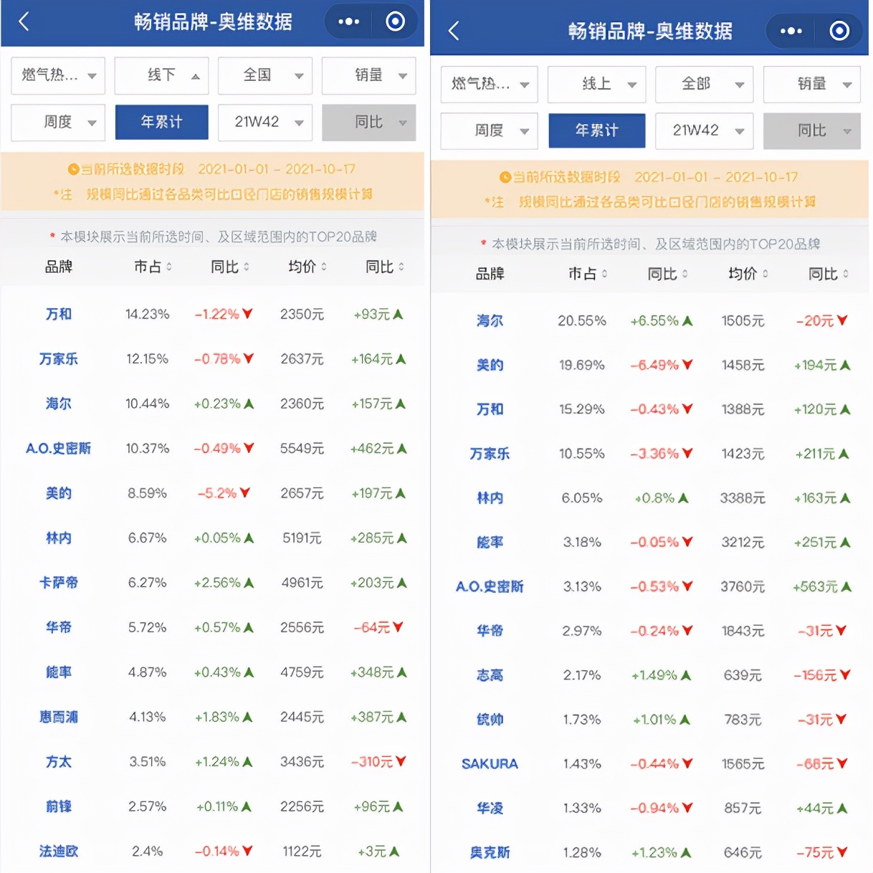Image resolution: width=873 pixels, height=873 pixels.
Task: Select -6.49% share change cell
Action: pyautogui.click(x=662, y=366)
